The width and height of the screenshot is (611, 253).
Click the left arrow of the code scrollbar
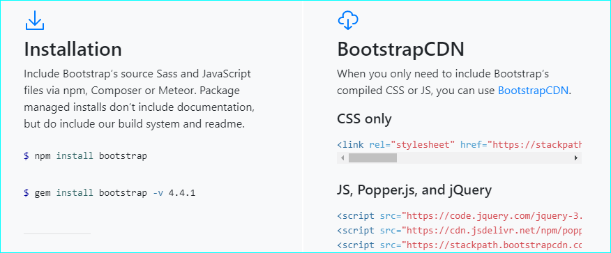click(342, 158)
